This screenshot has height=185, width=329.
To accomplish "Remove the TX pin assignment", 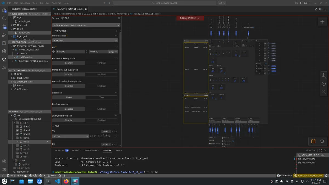I will point(116,136).
